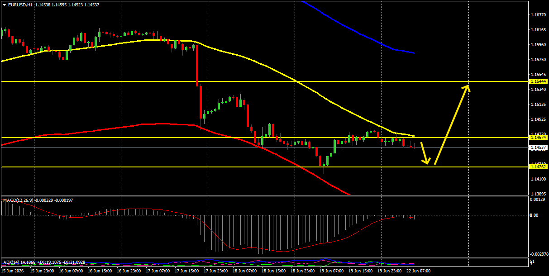
Task: Click the 16 Jun 23:00 time label
Action: point(129,271)
